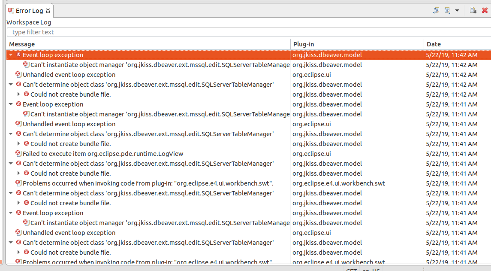Click the 'Workspace Log' label

(x=29, y=22)
